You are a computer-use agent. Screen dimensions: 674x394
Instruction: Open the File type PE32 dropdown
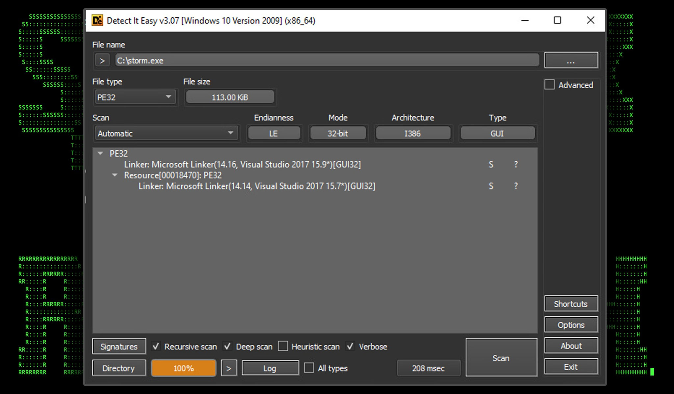[135, 97]
